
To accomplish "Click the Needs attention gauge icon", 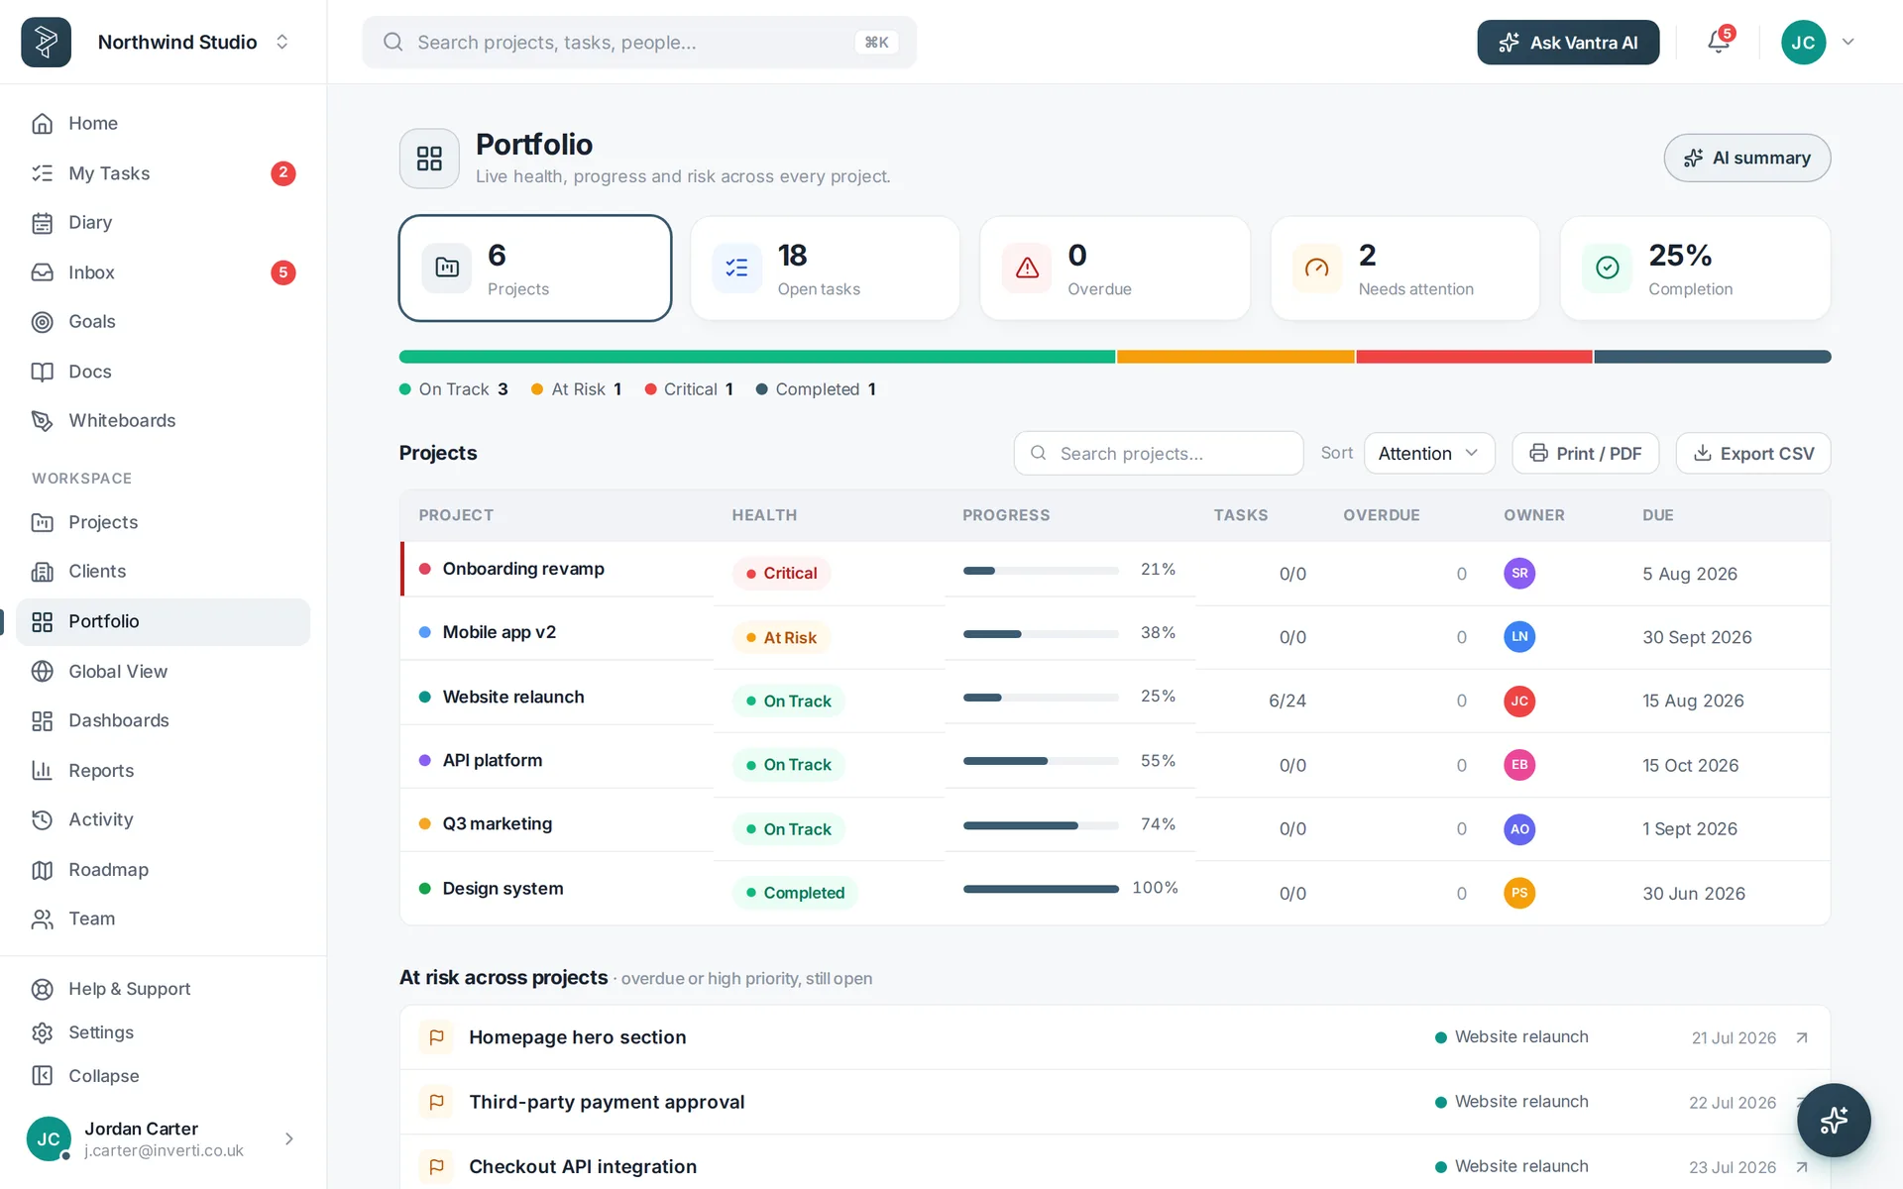I will [x=1317, y=268].
